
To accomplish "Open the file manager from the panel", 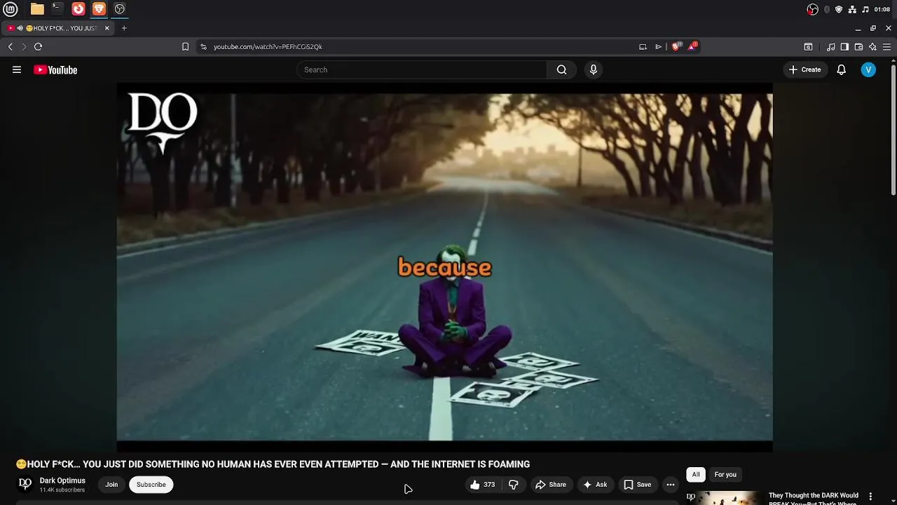I will [37, 9].
